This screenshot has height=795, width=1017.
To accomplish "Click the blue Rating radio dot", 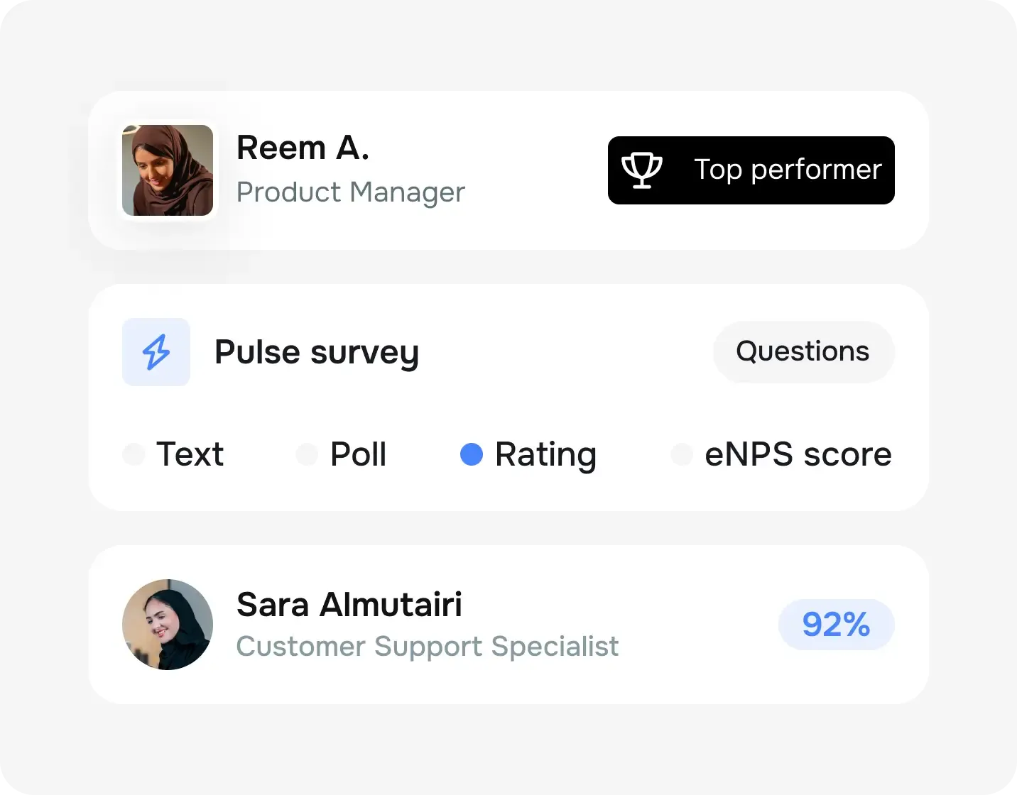I will point(472,454).
